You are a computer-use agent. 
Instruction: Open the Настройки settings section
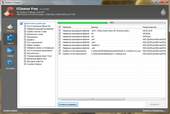[x=10, y=64]
